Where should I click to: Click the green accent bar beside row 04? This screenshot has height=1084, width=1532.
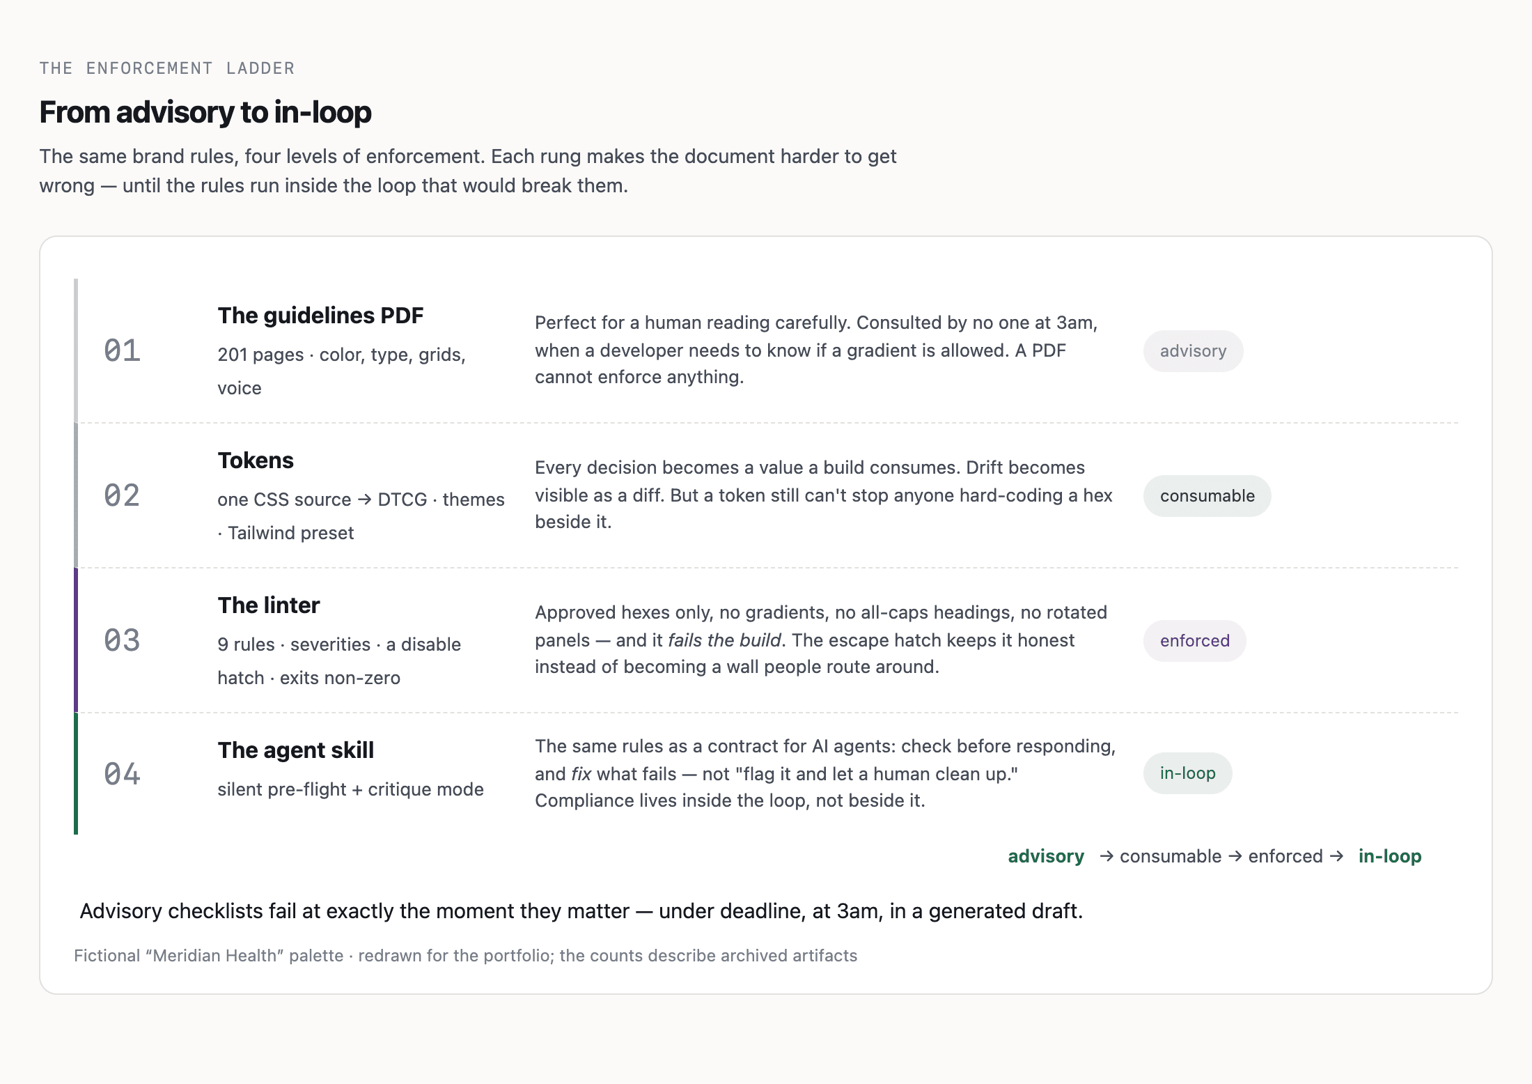pyautogui.click(x=76, y=773)
